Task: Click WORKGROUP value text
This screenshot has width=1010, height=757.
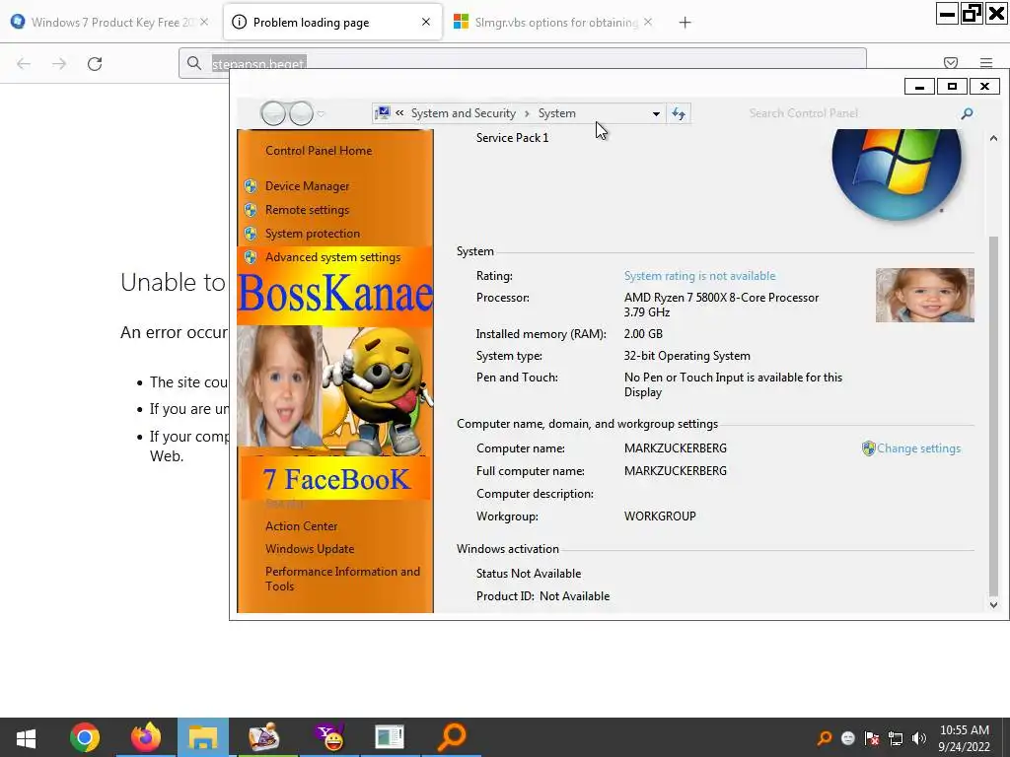Action: (660, 516)
